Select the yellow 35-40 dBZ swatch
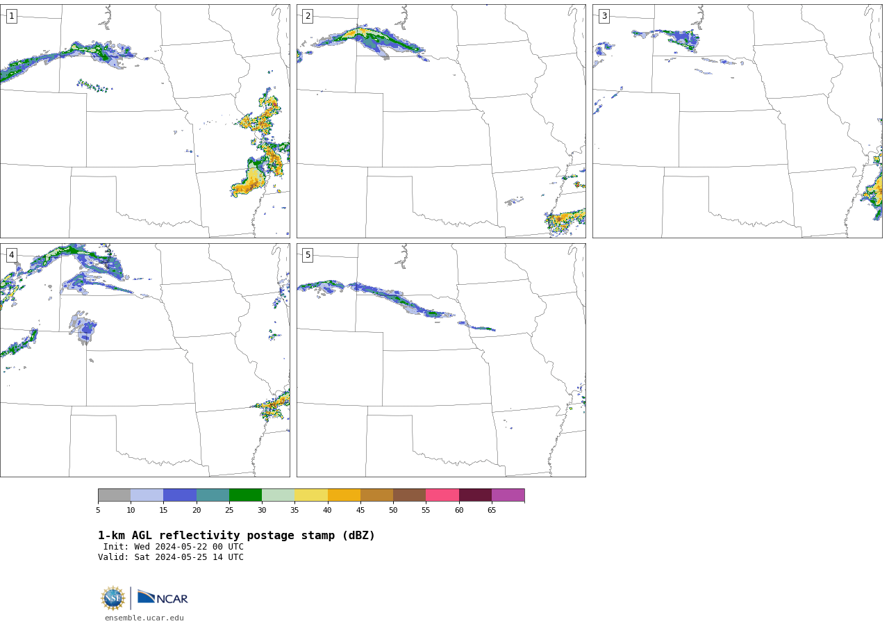 pyautogui.click(x=311, y=495)
